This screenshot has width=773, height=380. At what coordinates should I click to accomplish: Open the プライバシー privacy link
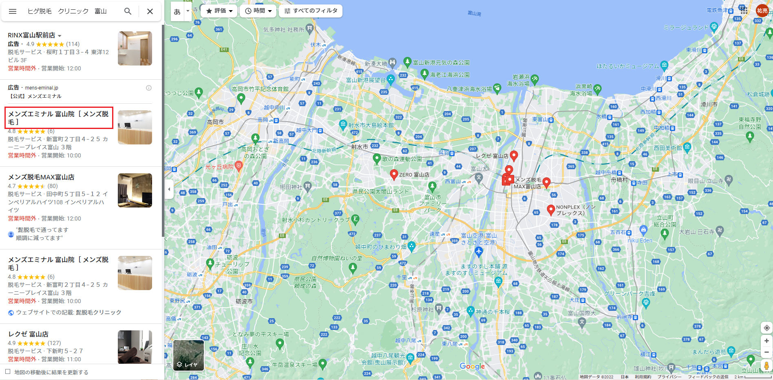669,377
